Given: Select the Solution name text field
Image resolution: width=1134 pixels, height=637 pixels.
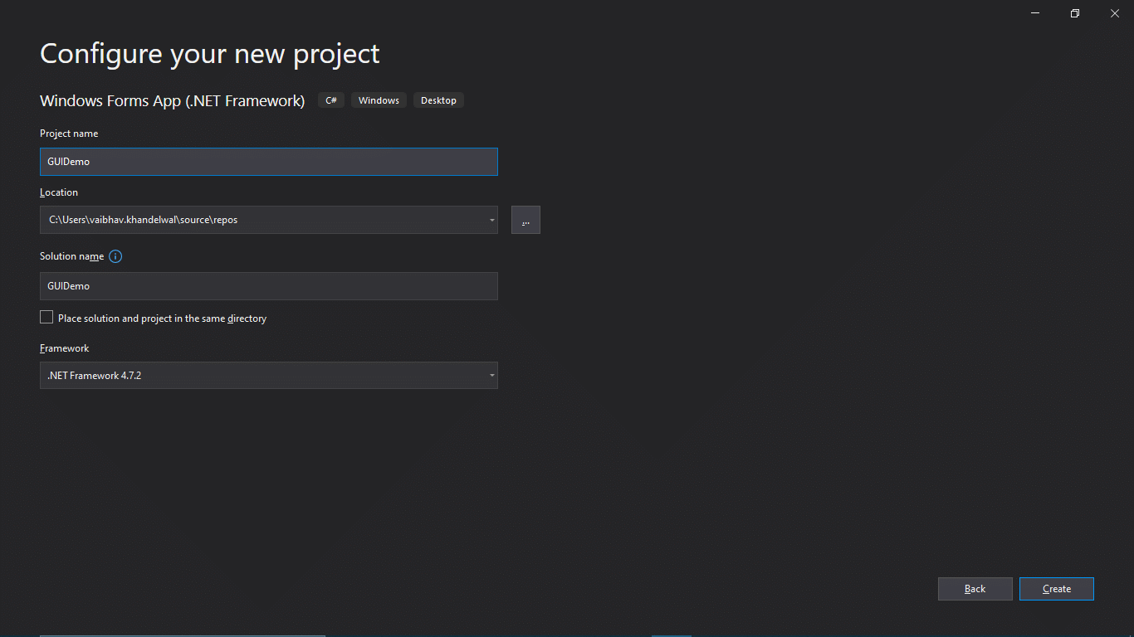Looking at the screenshot, I should click(x=269, y=286).
